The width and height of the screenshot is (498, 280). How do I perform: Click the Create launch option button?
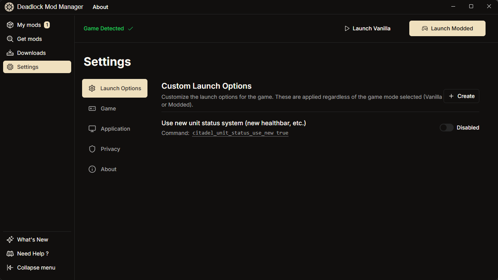pos(461,96)
